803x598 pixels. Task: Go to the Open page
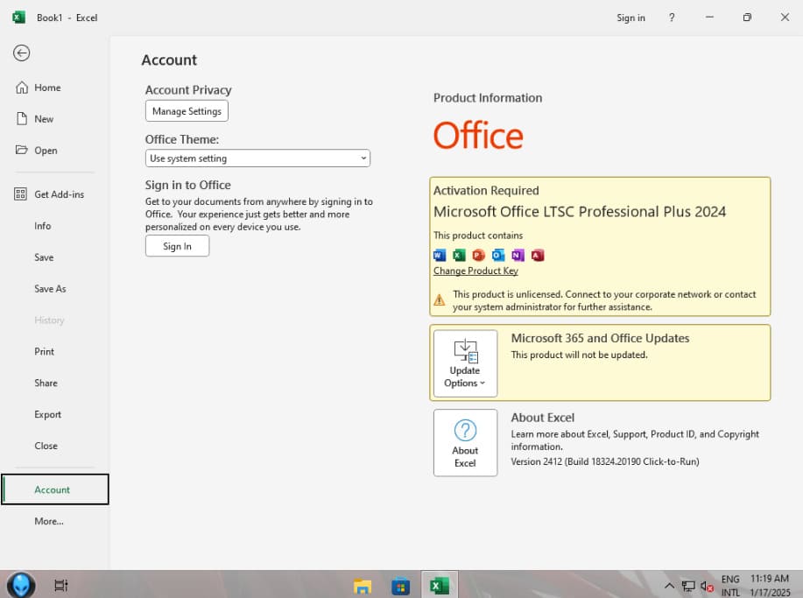46,151
